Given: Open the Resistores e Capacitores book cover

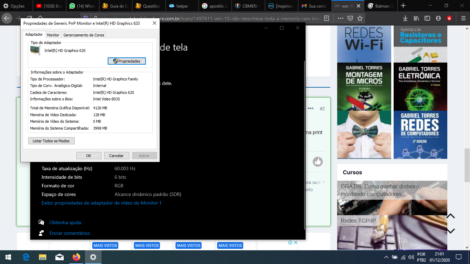Looking at the screenshot, I should click(420, 44).
